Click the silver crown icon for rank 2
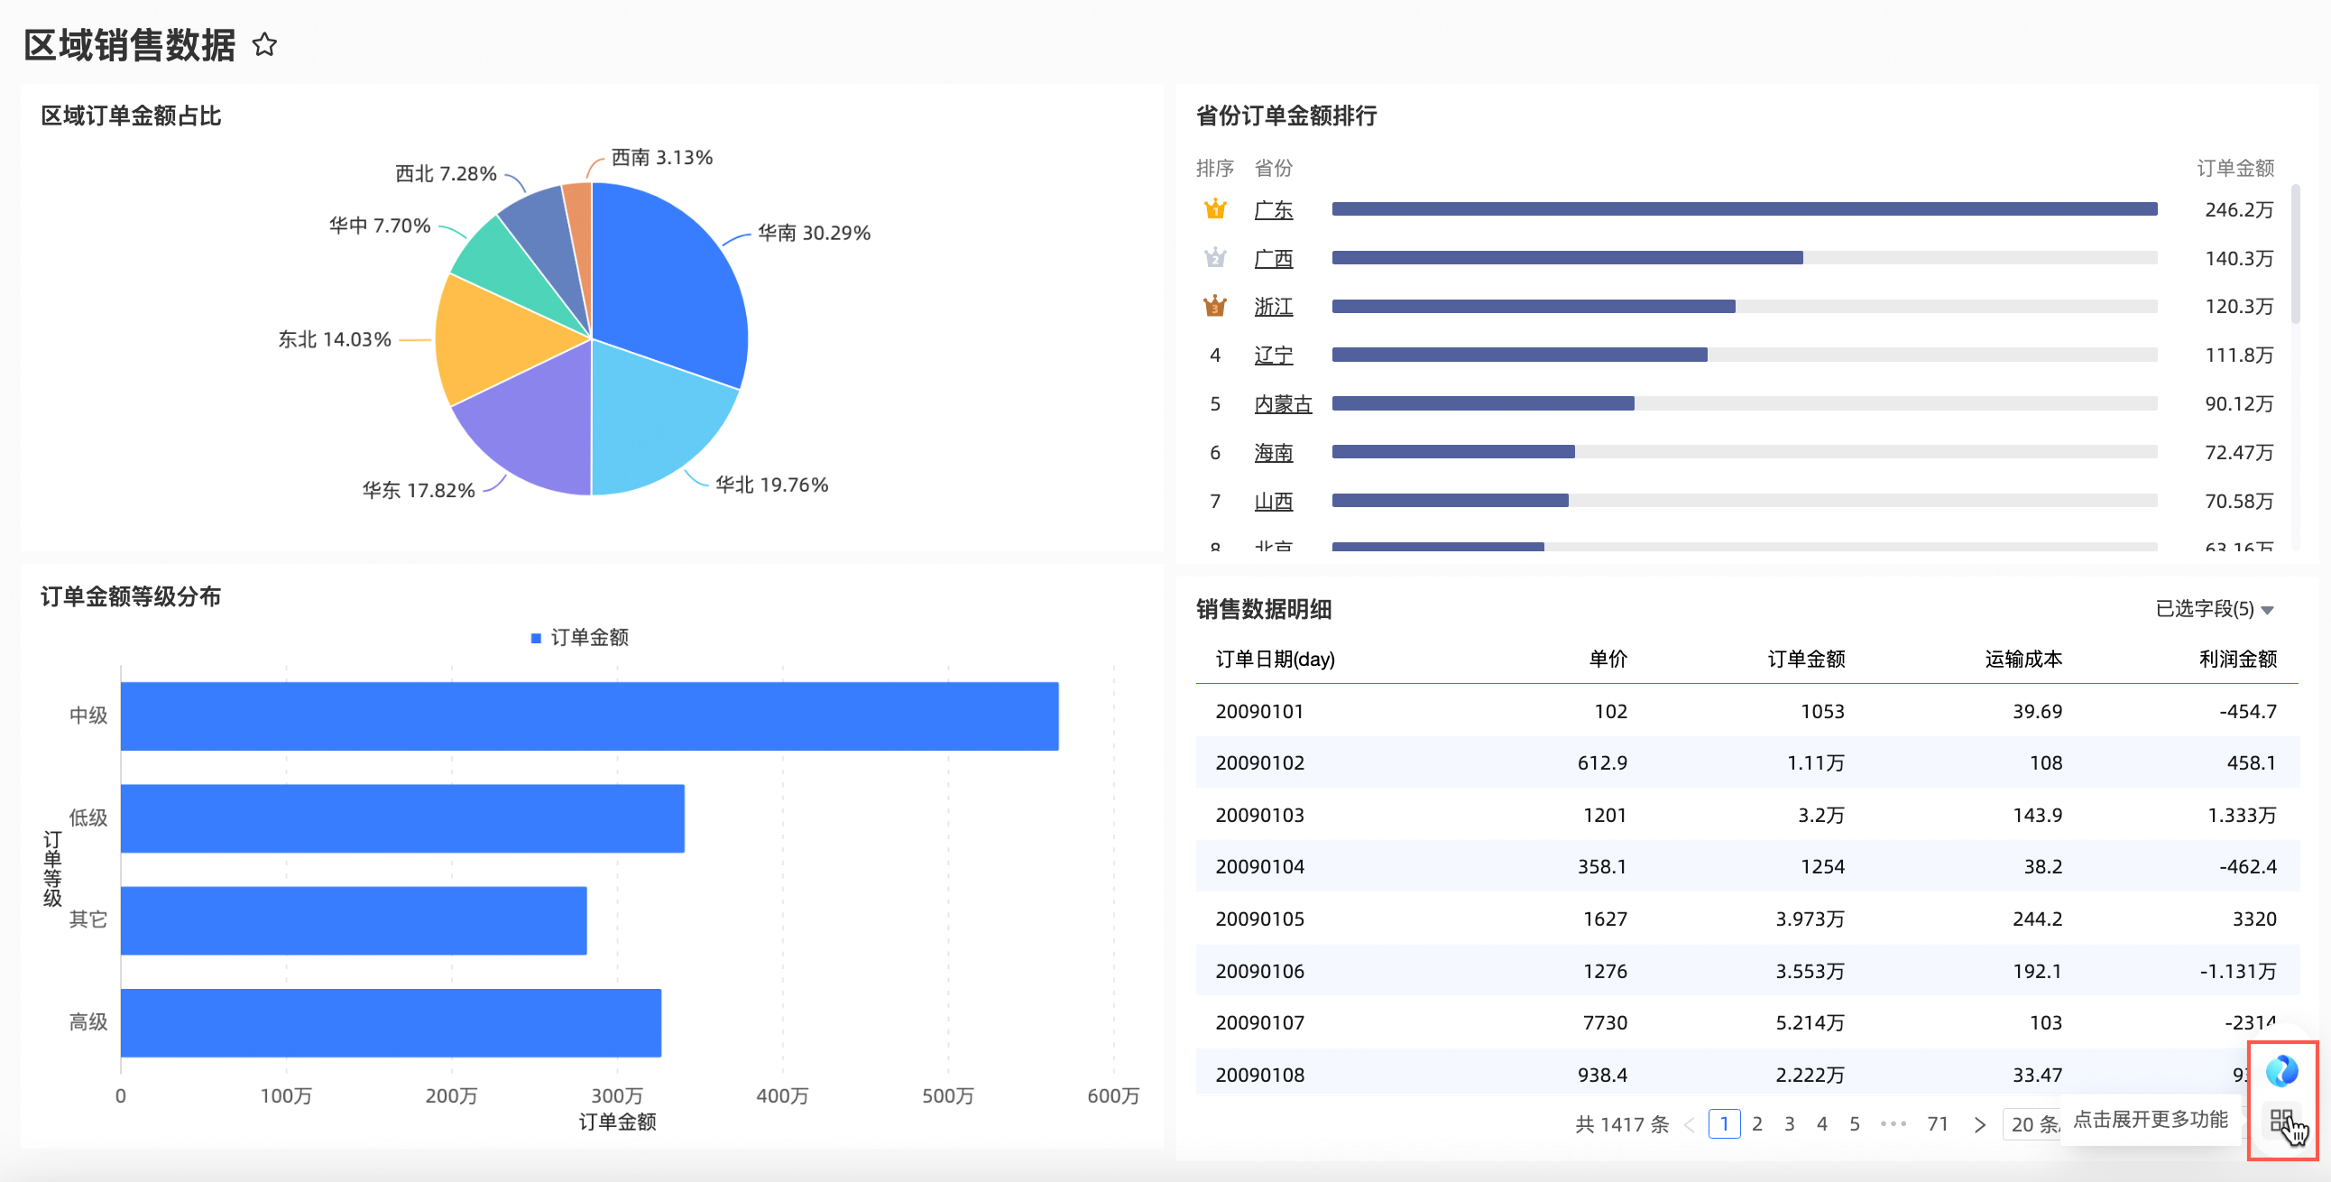The image size is (2331, 1182). [x=1214, y=258]
